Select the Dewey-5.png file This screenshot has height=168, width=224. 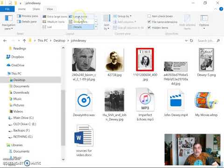(x=206, y=62)
